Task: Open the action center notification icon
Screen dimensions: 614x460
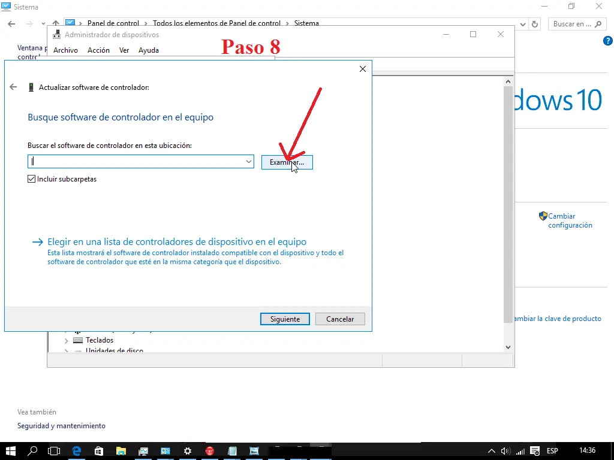Action: coord(535,451)
